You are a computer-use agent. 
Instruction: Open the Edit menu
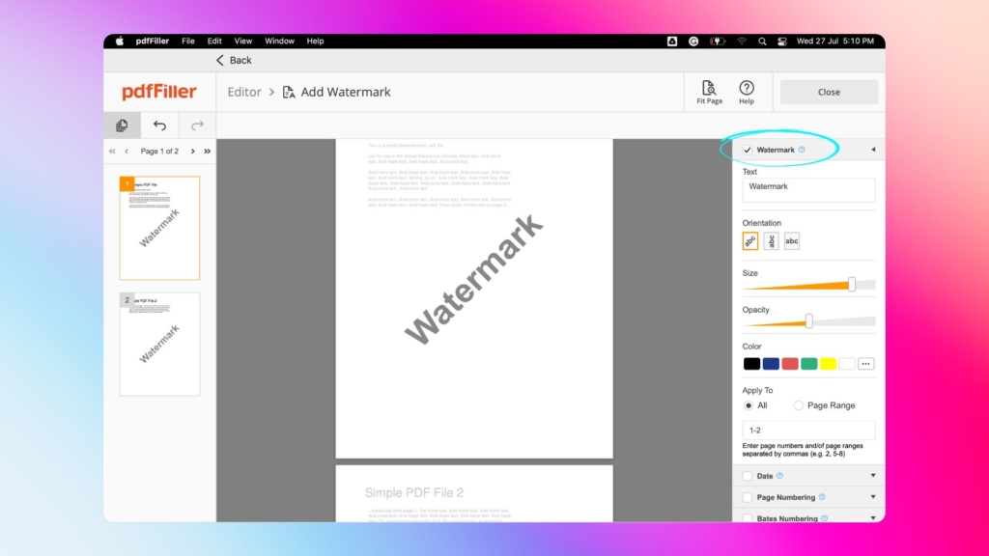pyautogui.click(x=214, y=41)
